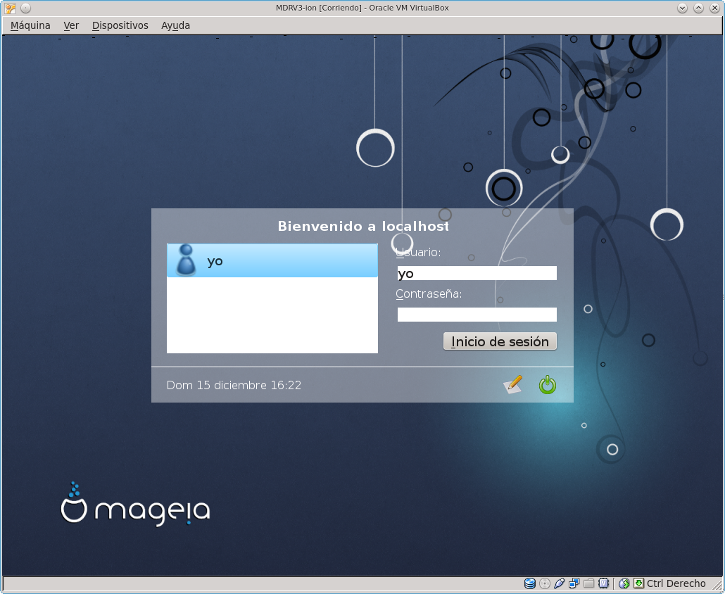Select user yo from the user list
This screenshot has height=594, width=725.
(272, 261)
